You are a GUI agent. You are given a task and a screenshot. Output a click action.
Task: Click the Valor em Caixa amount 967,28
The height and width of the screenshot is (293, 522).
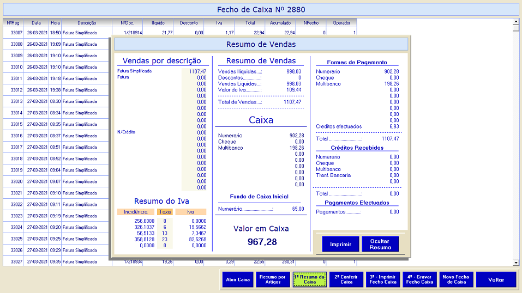261,241
